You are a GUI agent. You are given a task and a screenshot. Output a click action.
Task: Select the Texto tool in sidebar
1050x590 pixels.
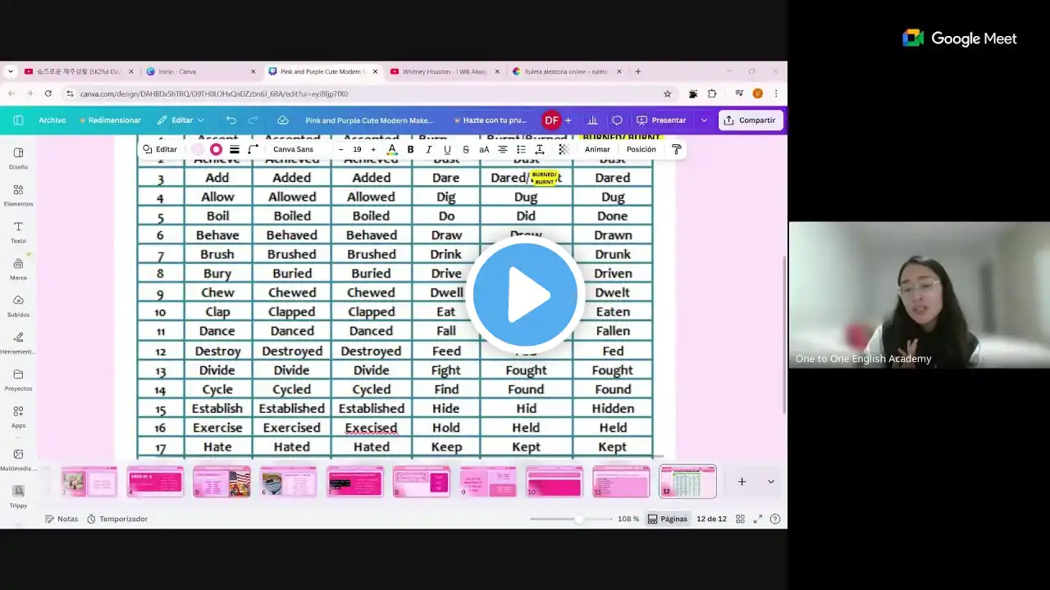(x=18, y=233)
